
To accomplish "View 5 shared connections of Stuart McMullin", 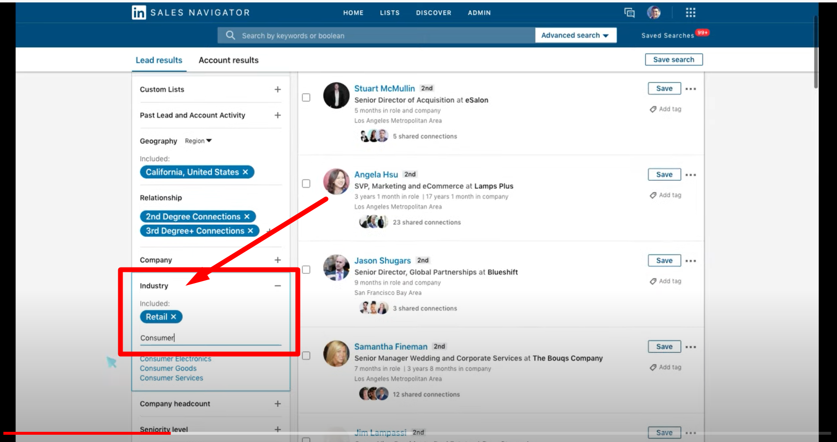I will pyautogui.click(x=425, y=137).
